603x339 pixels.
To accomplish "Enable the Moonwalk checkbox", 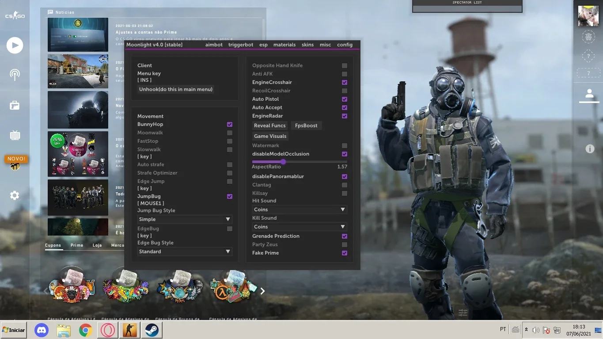I will [230, 133].
